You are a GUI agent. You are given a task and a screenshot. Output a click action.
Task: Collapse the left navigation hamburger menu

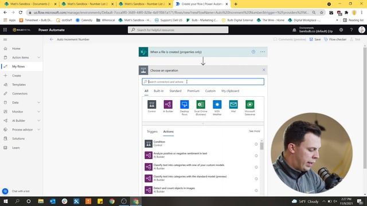point(5,39)
